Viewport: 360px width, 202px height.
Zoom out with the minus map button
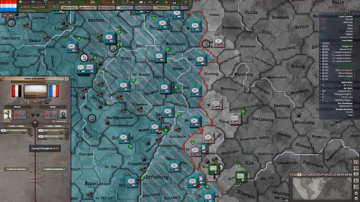pyautogui.click(x=356, y=198)
